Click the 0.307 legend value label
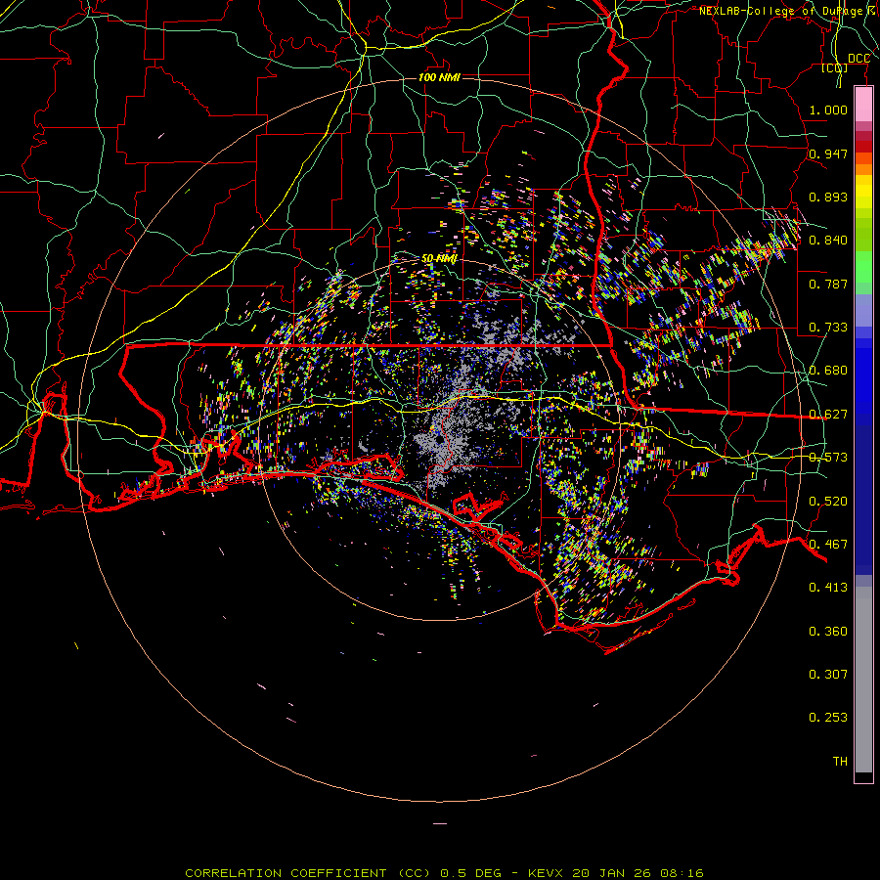 coord(827,674)
